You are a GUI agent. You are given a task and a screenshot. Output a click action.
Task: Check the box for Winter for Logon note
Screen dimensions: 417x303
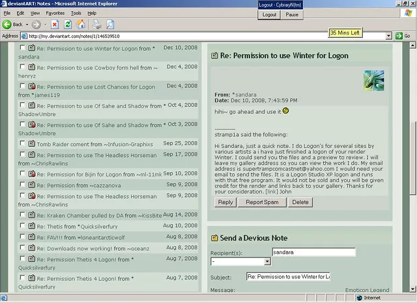[23, 48]
